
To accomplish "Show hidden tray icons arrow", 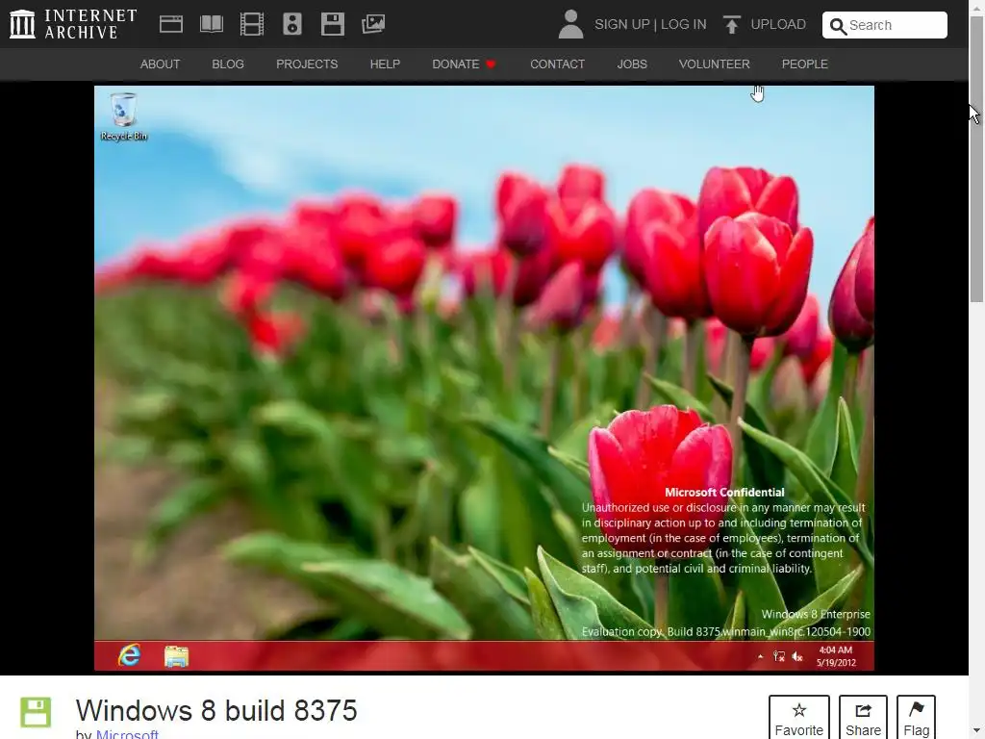I will [x=760, y=656].
